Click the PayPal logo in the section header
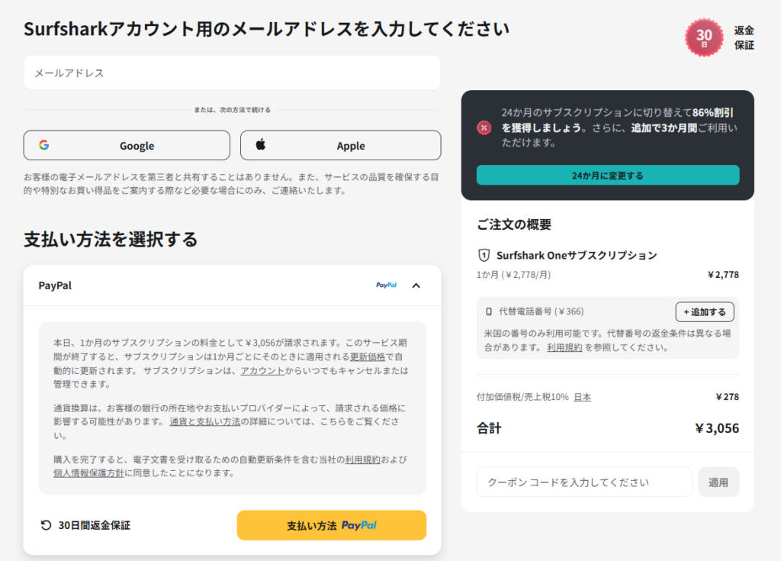Screen dimensions: 781x561 pos(386,285)
